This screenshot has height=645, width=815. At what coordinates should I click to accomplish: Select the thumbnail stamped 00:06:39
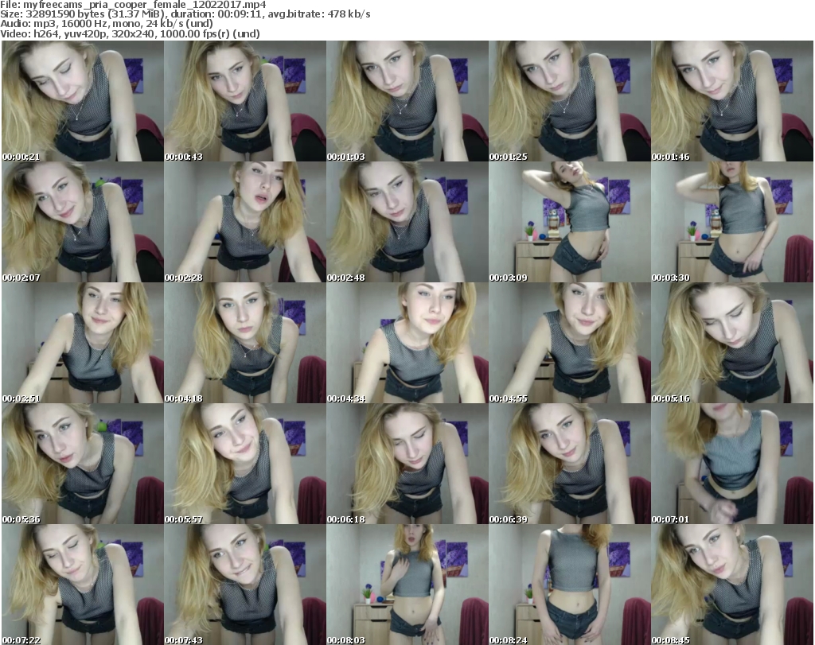tap(570, 464)
